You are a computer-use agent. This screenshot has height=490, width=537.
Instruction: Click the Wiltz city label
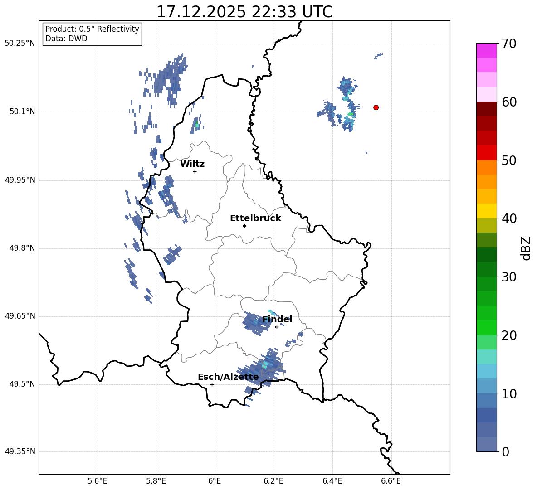pyautogui.click(x=192, y=164)
